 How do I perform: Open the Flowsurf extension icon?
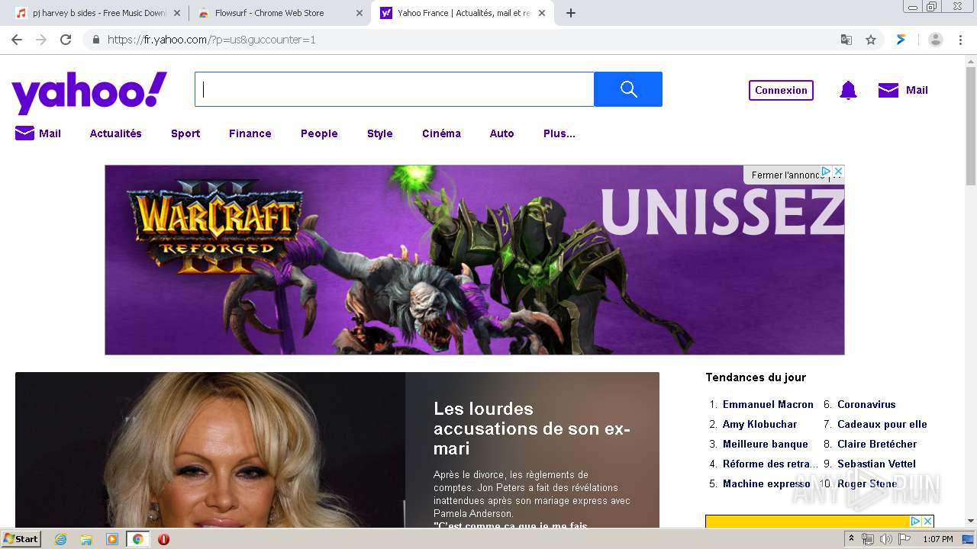tap(901, 40)
